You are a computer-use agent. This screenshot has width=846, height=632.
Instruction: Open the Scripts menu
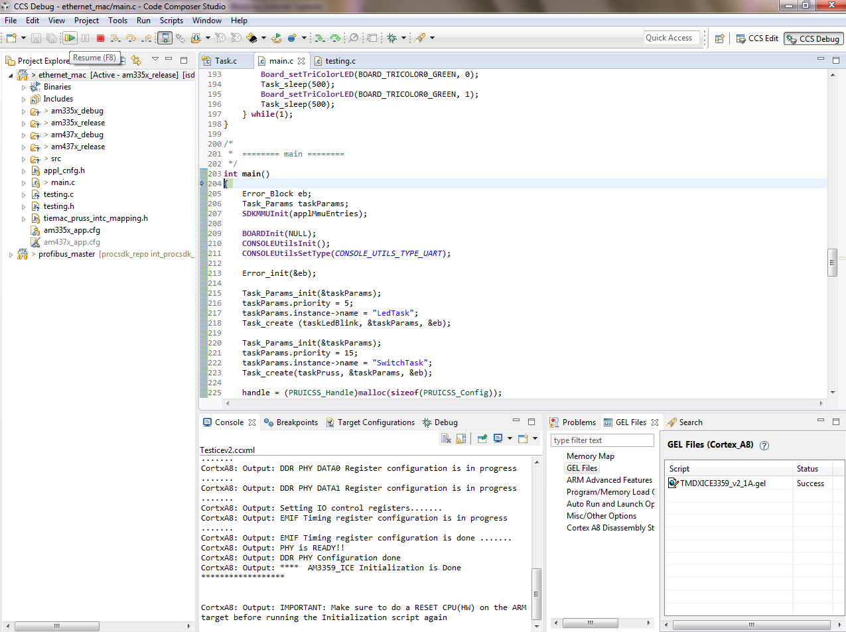pyautogui.click(x=171, y=21)
